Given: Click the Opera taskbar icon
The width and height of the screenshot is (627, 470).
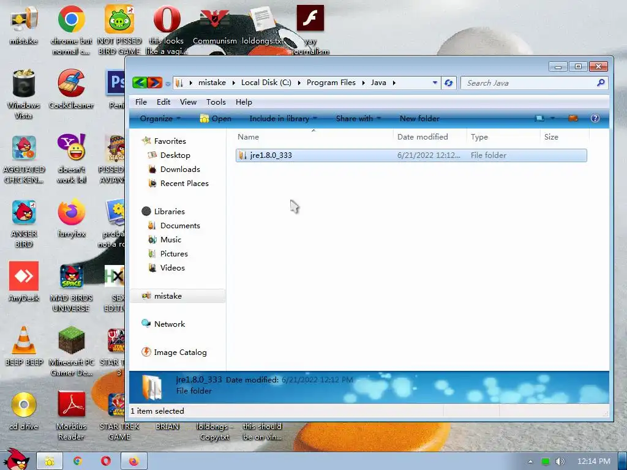Looking at the screenshot, I should (105, 461).
